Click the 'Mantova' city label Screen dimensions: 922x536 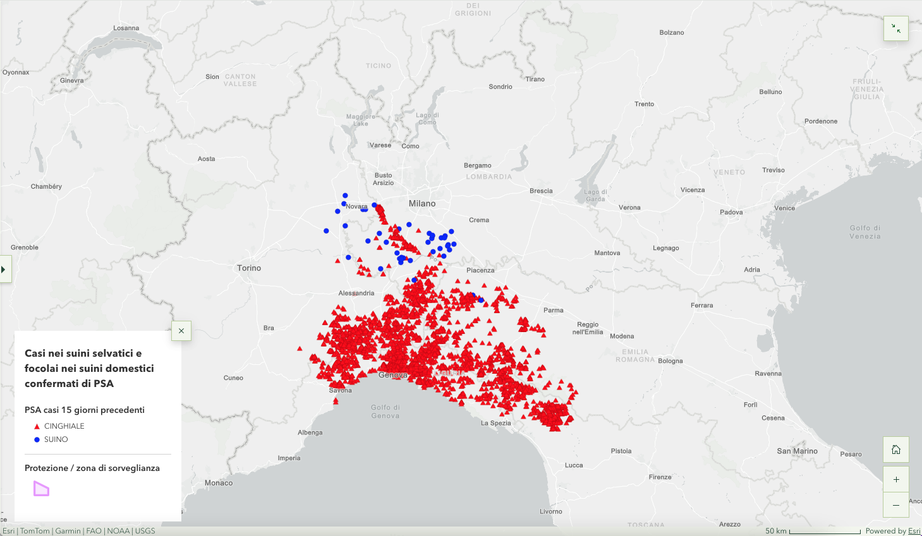pyautogui.click(x=607, y=253)
